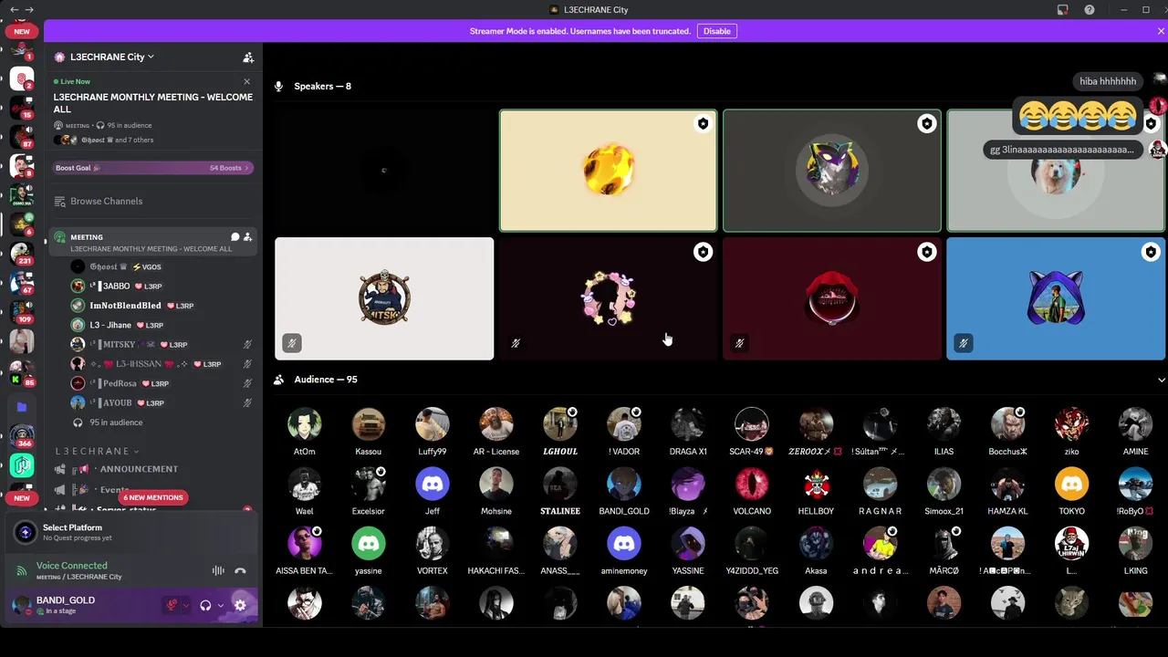Toggle the microphone mute button
This screenshot has width=1168, height=657.
coord(171,605)
